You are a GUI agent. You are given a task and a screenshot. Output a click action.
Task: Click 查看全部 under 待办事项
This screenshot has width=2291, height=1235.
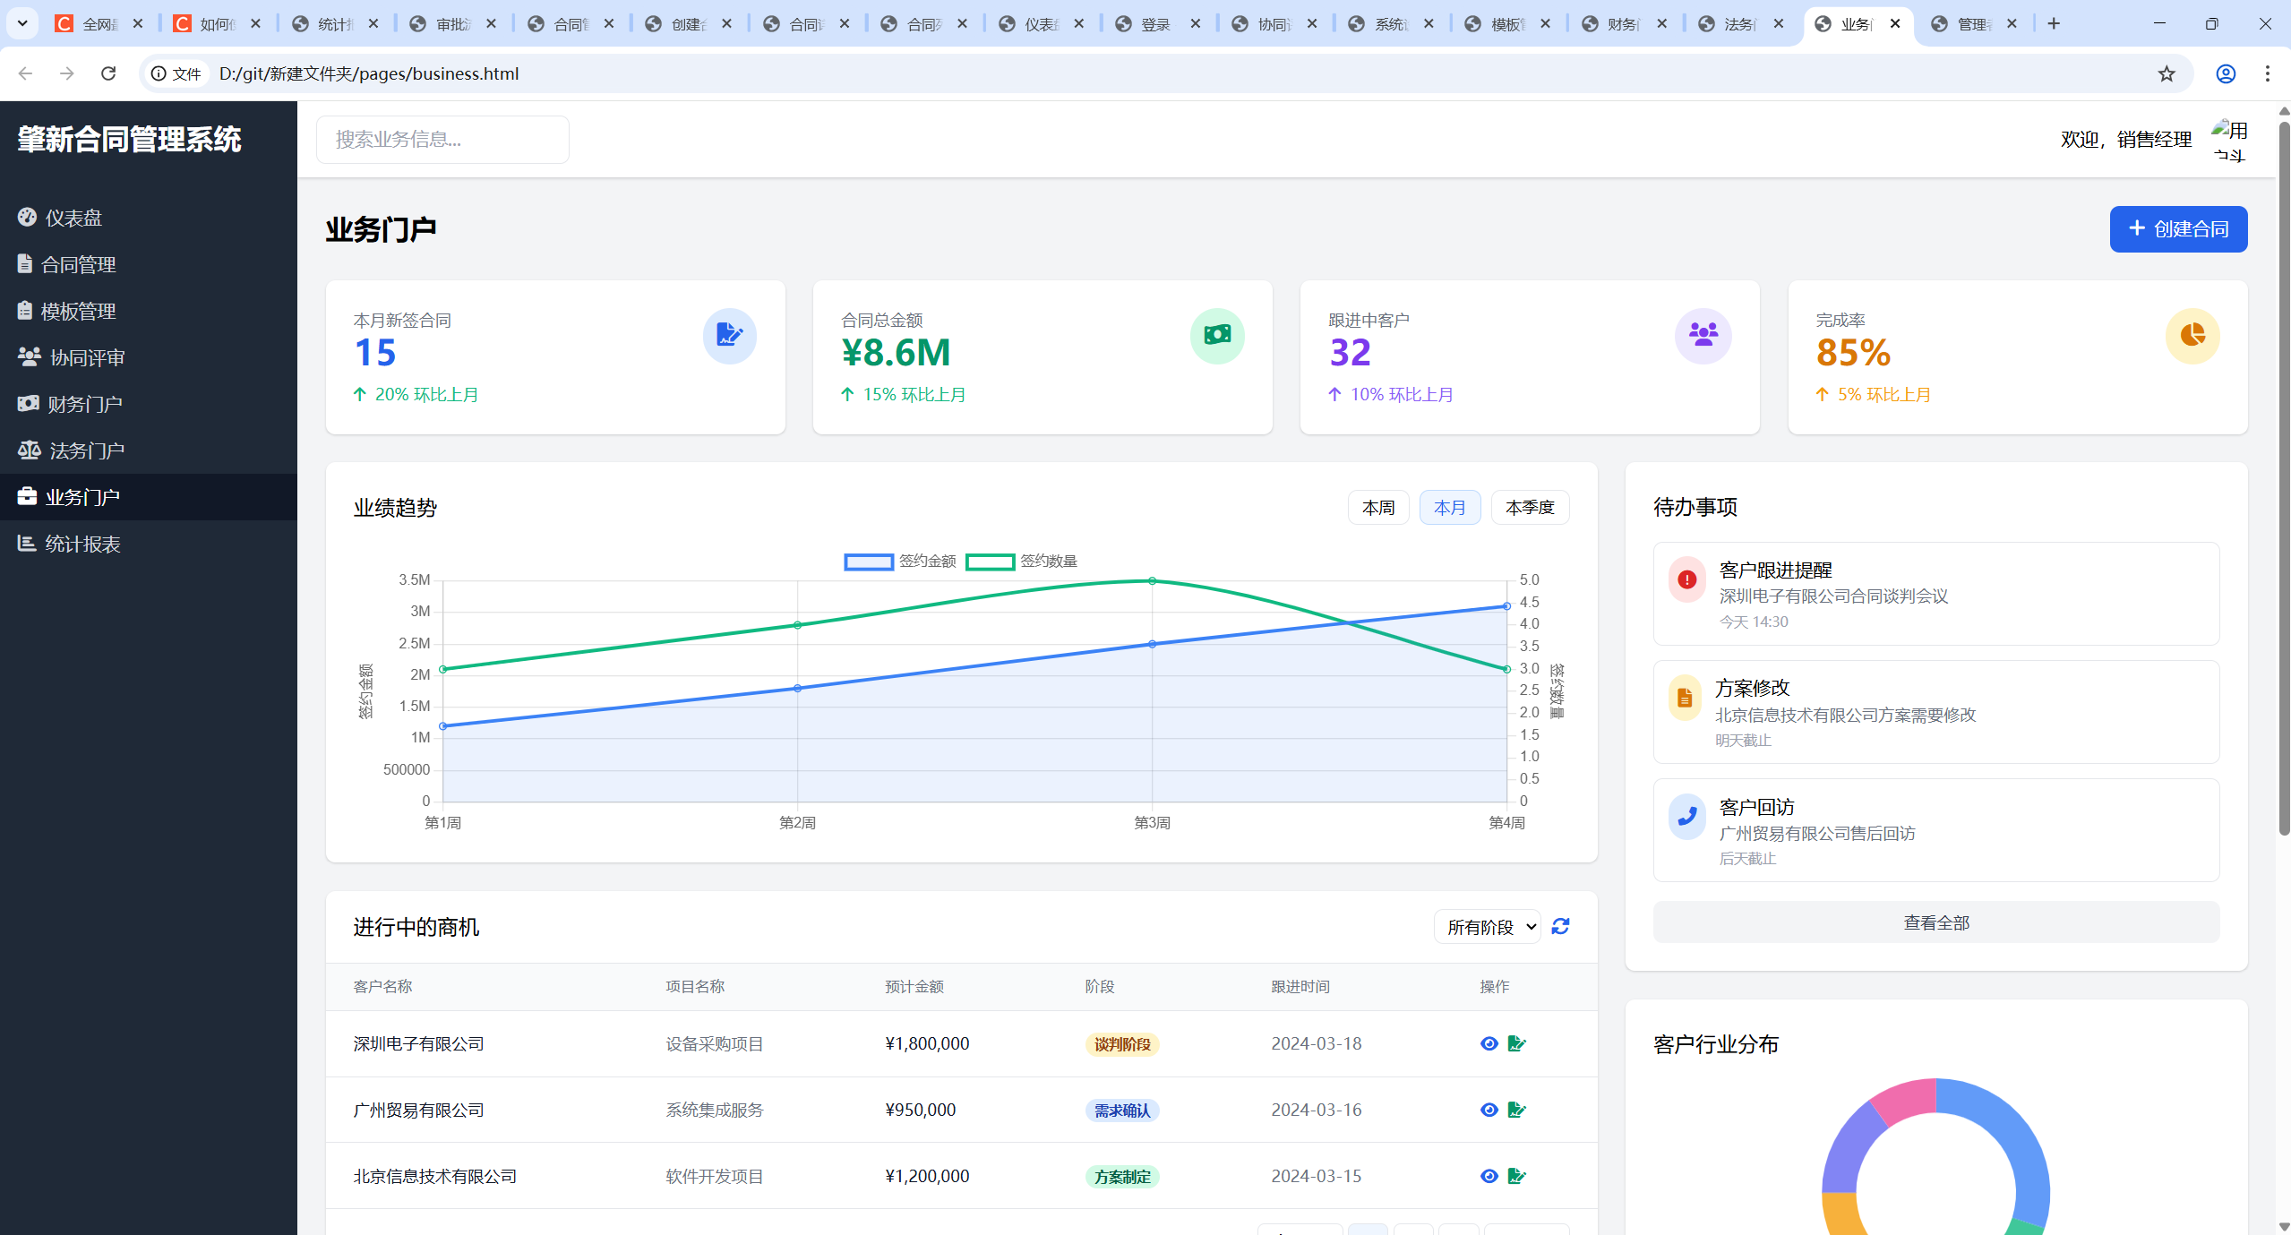coord(1935,922)
